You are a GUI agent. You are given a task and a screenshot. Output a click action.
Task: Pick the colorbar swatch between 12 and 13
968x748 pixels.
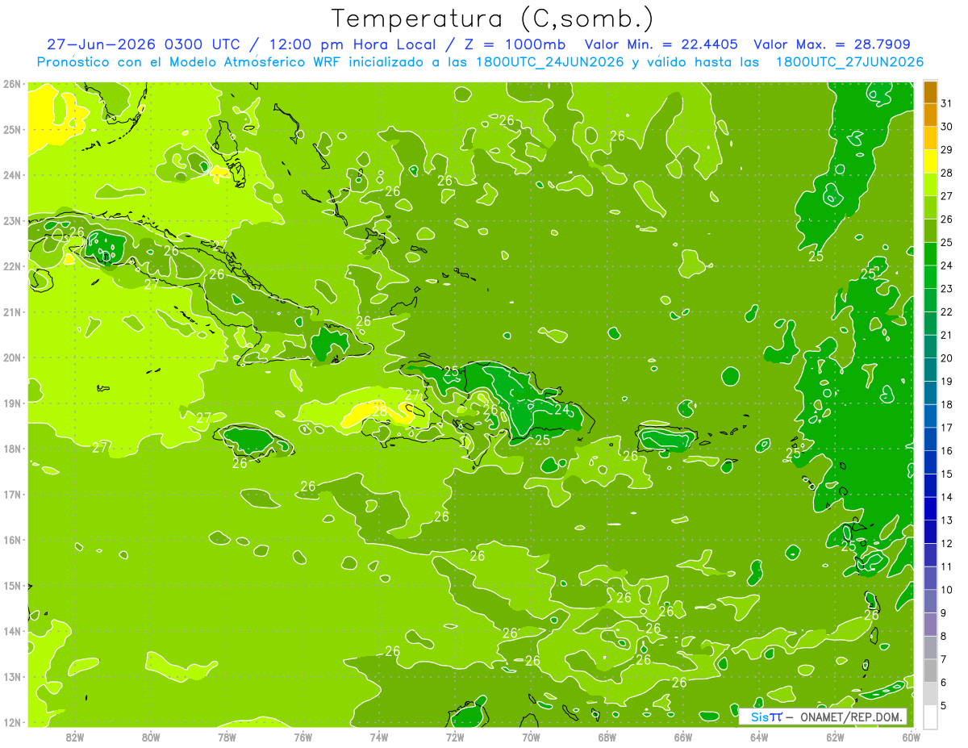click(930, 532)
